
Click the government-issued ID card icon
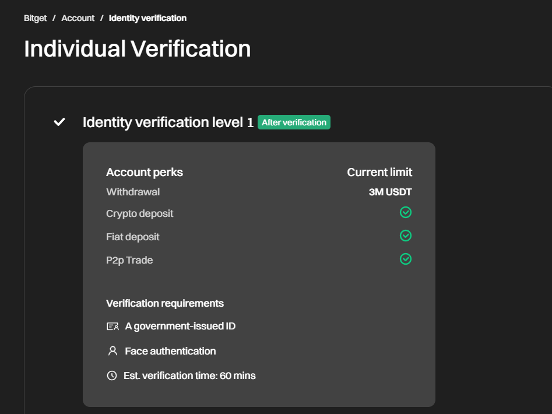click(112, 327)
